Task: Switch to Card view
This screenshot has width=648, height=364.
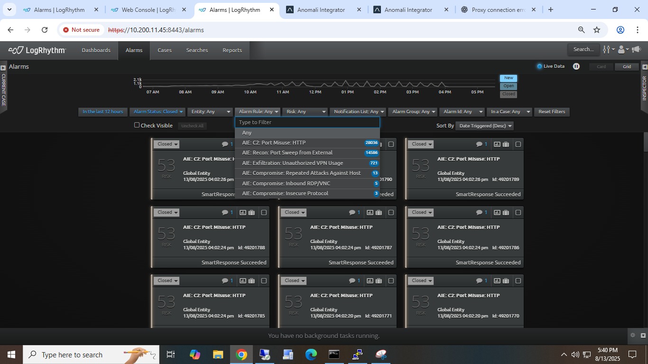Action: 601,67
